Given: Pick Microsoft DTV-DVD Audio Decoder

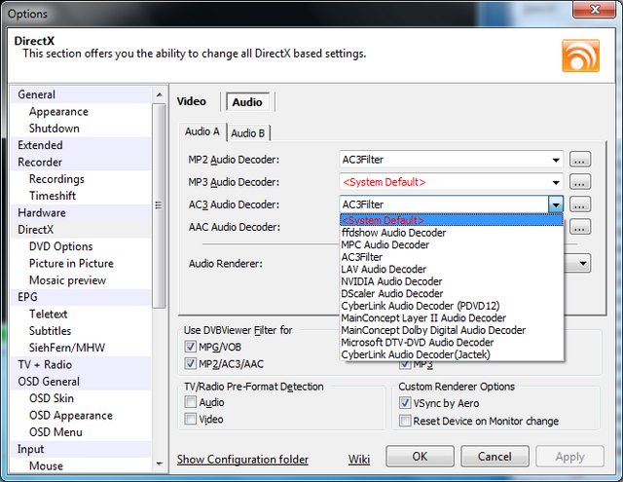Looking at the screenshot, I should coord(452,342).
